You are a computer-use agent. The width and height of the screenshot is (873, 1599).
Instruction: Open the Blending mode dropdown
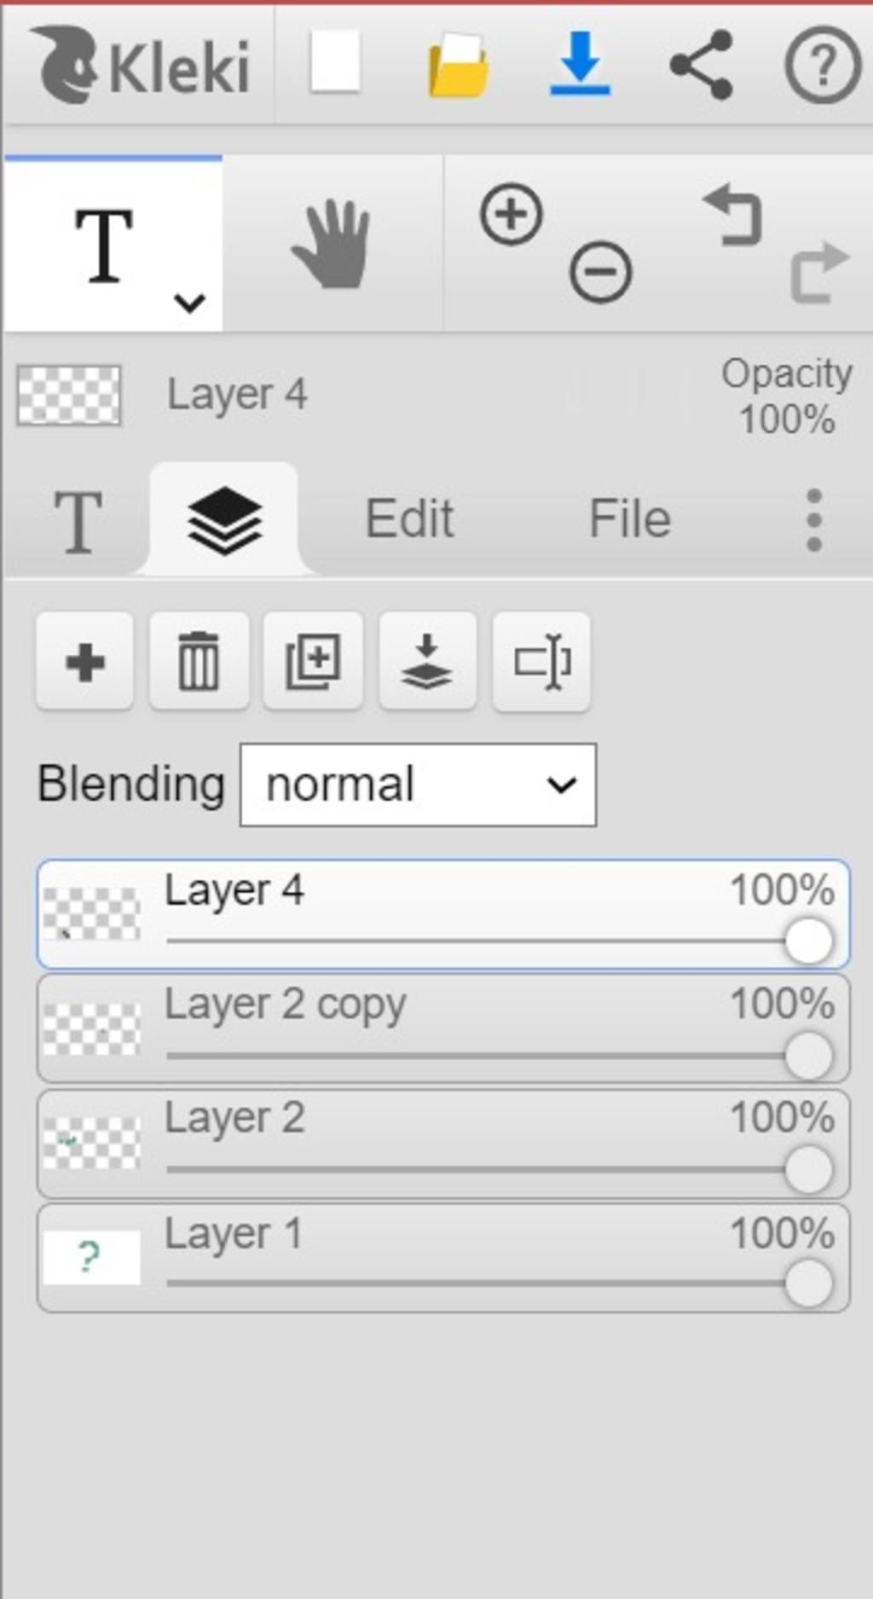(x=418, y=785)
